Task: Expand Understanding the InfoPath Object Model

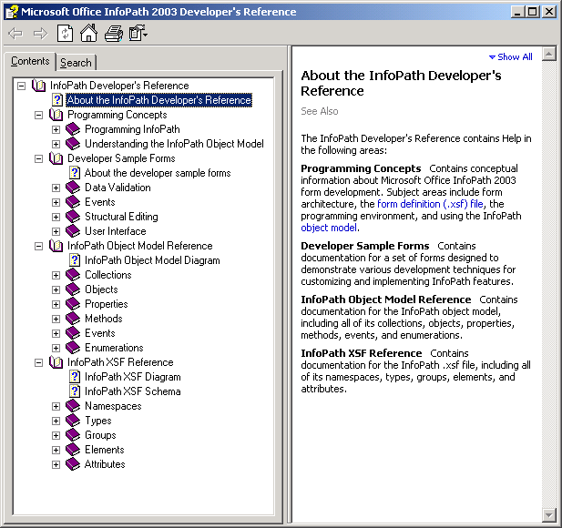Action: point(56,145)
